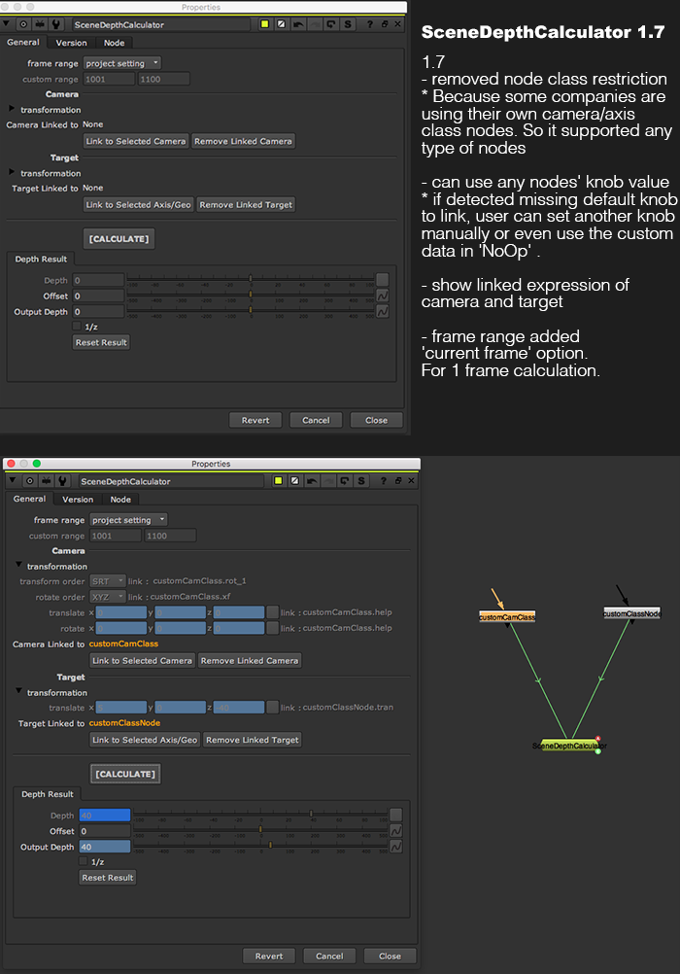The height and width of the screenshot is (974, 680).
Task: Enable the 1/z checkbox in the customCamClass-linked panel
Action: [84, 861]
